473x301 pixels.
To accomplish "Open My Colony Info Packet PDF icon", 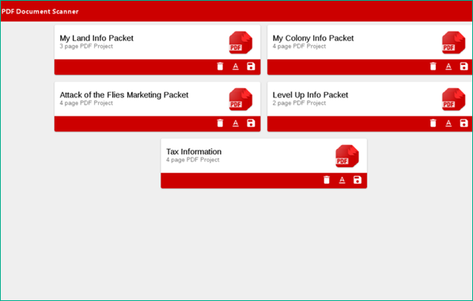I will tap(453, 43).
